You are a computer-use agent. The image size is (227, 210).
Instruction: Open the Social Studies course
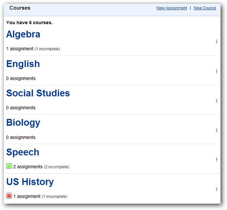38,93
